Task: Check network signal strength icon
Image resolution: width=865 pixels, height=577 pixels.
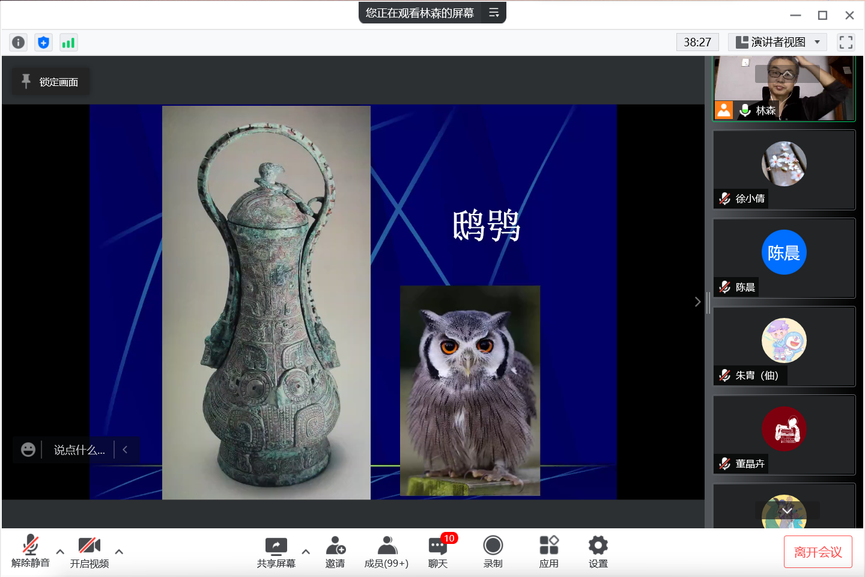Action: point(68,42)
